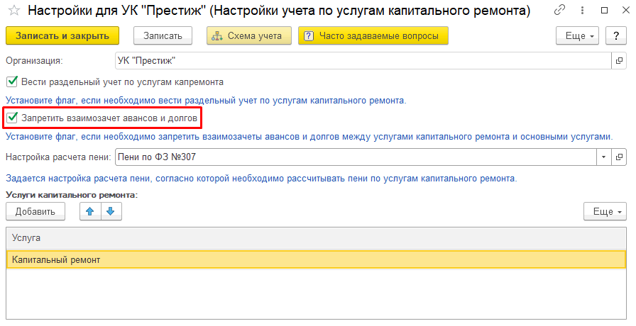
Task: Add a new service with Добавить
Action: (35, 211)
